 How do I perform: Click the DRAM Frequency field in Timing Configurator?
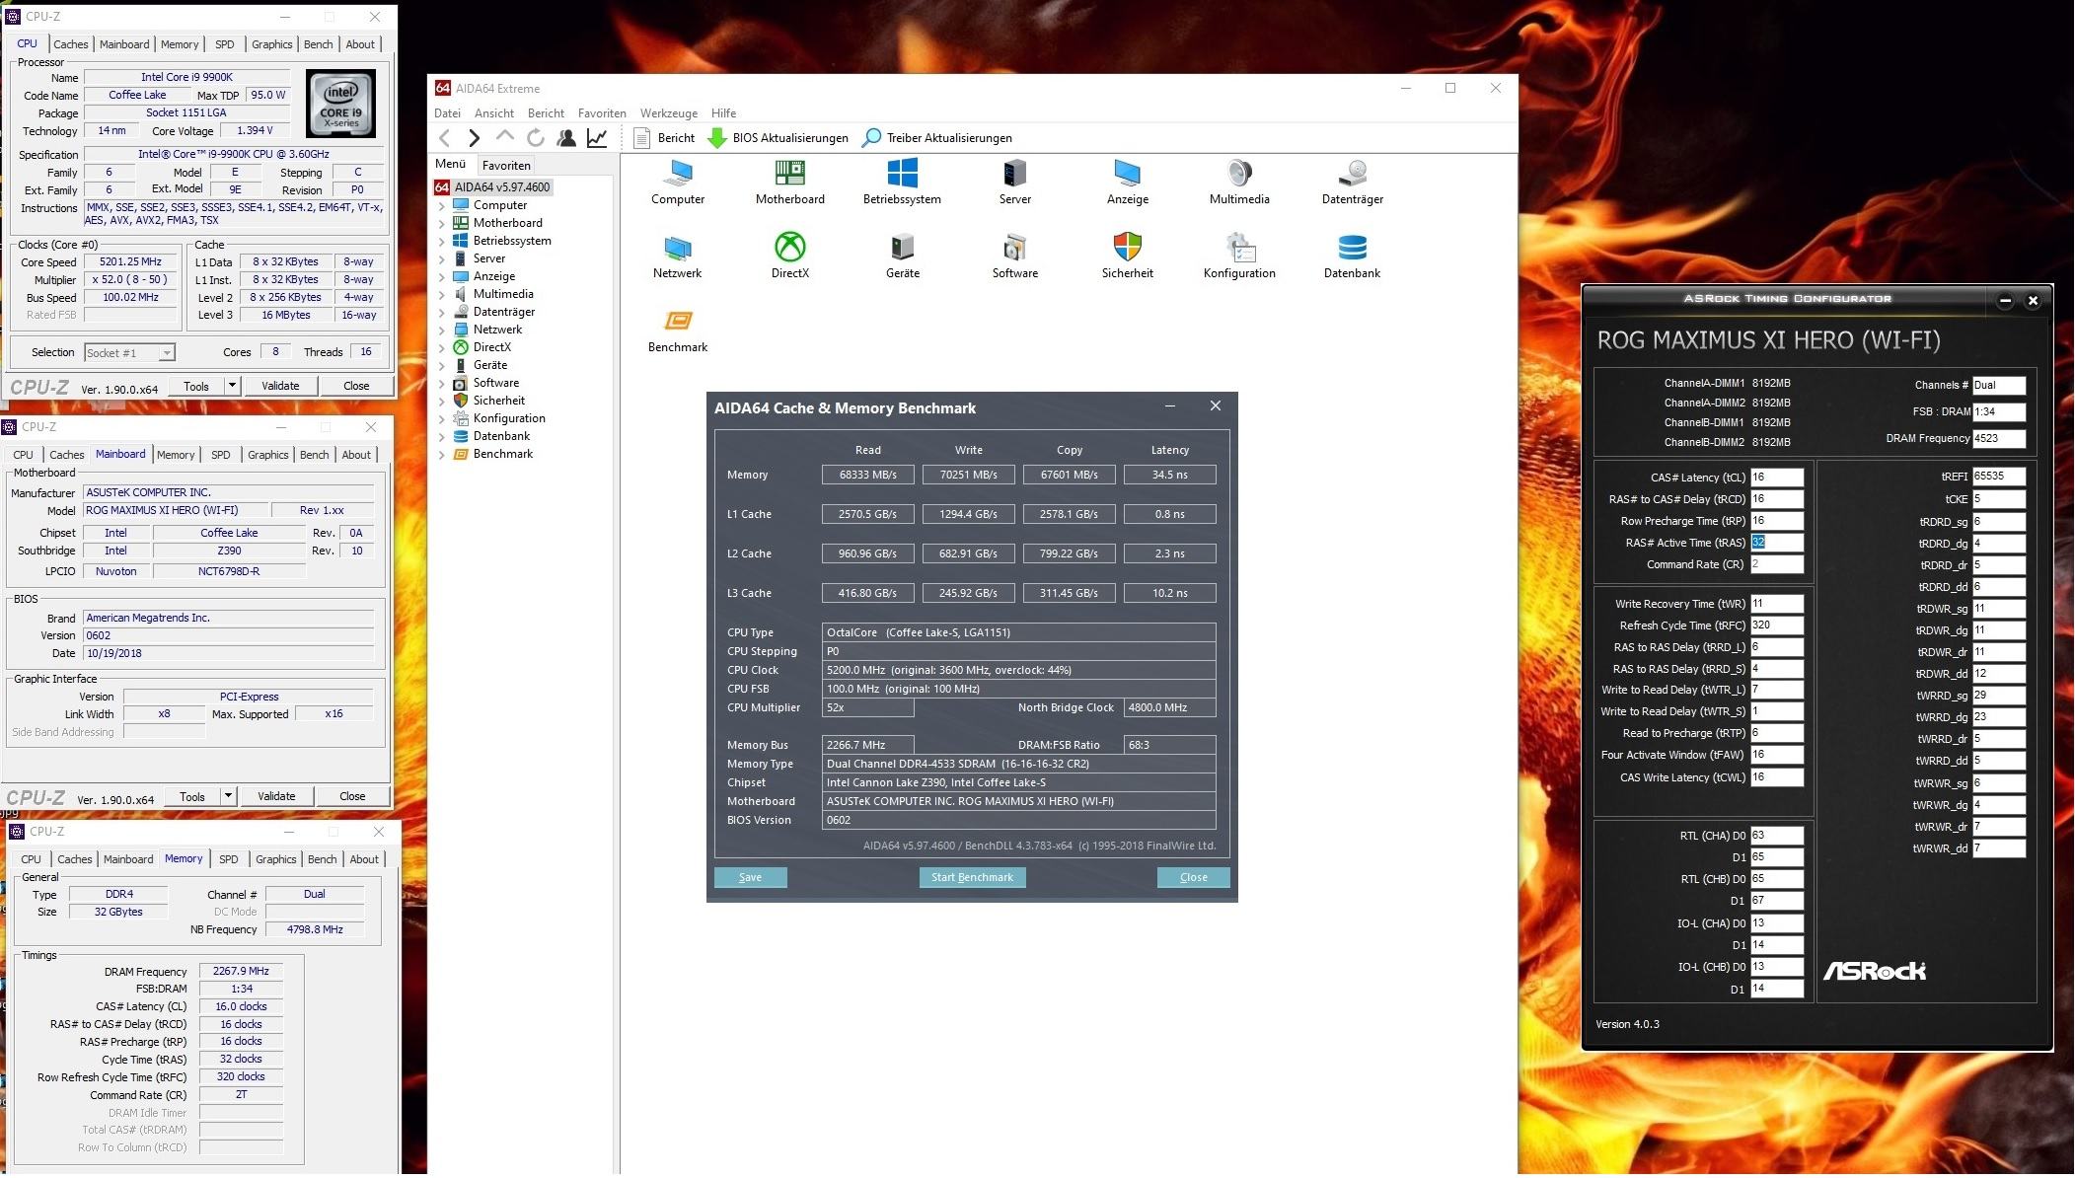click(1998, 439)
